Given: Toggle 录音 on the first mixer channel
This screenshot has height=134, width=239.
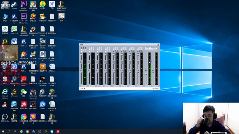Looking at the screenshot, I should (83, 48).
